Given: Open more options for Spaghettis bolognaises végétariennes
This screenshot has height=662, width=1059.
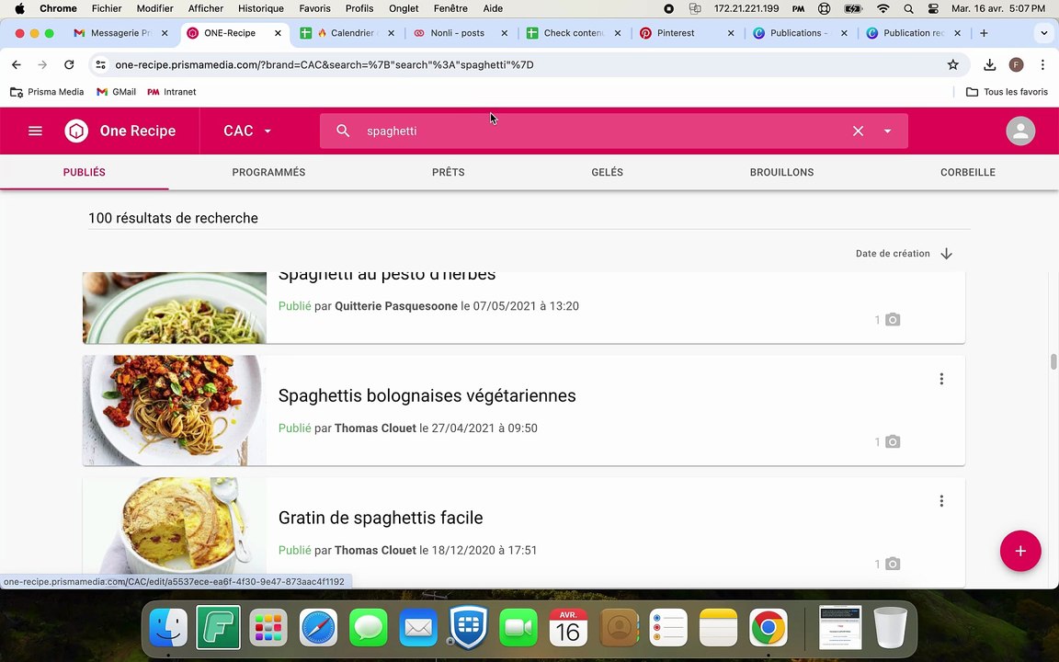Looking at the screenshot, I should point(941,379).
